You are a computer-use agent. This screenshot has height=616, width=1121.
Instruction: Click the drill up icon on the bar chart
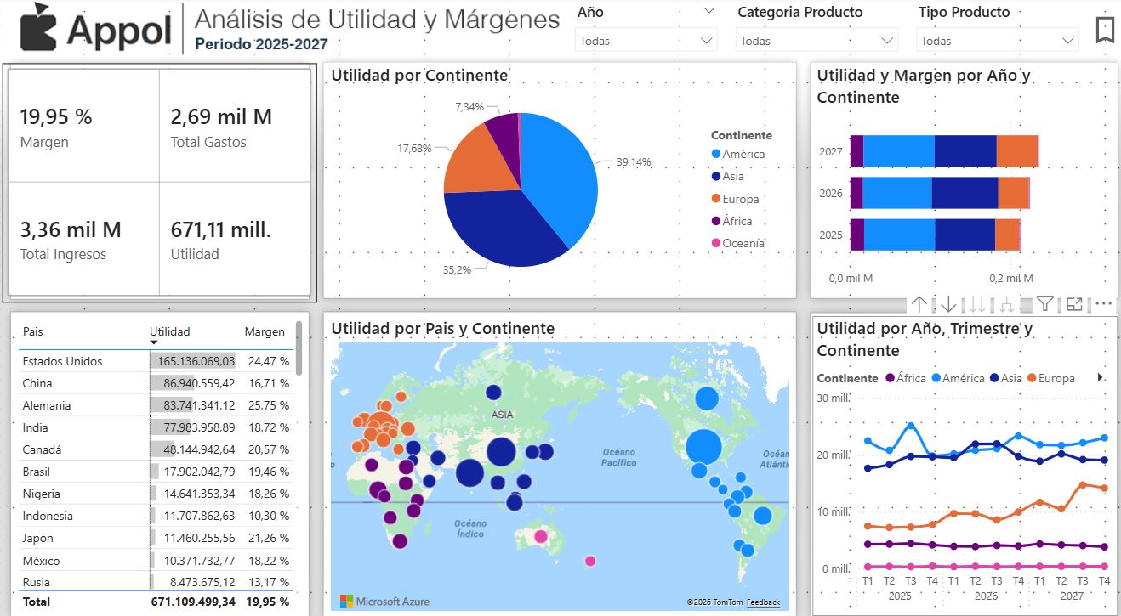pyautogui.click(x=920, y=303)
